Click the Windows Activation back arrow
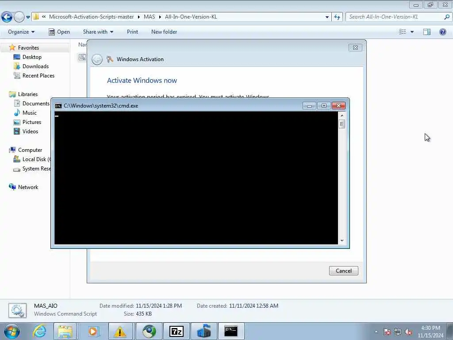Viewport: 453px width, 340px height. (x=97, y=59)
